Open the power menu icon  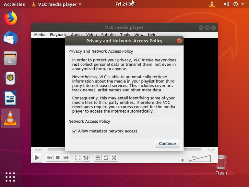tap(235, 4)
